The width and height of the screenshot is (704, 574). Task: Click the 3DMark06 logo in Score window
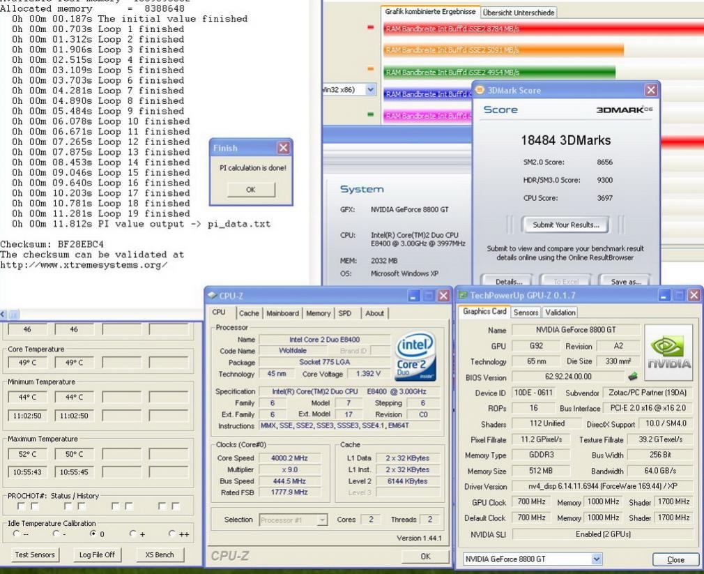624,109
